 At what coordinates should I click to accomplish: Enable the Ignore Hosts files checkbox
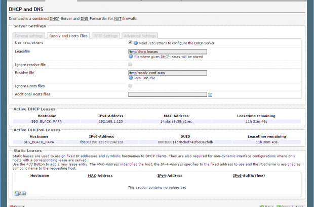pyautogui.click(x=131, y=86)
